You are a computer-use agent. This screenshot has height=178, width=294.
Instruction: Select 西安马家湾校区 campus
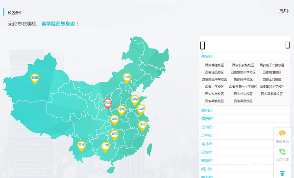pos(271,94)
